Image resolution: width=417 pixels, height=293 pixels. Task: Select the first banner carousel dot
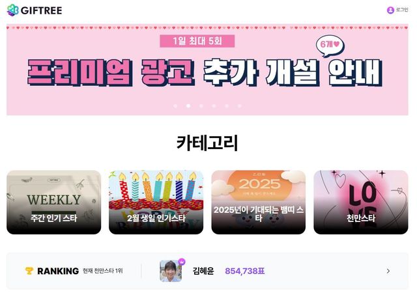tap(175, 106)
